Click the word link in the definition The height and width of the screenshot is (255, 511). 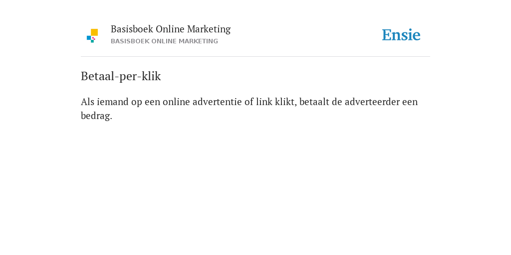point(264,102)
